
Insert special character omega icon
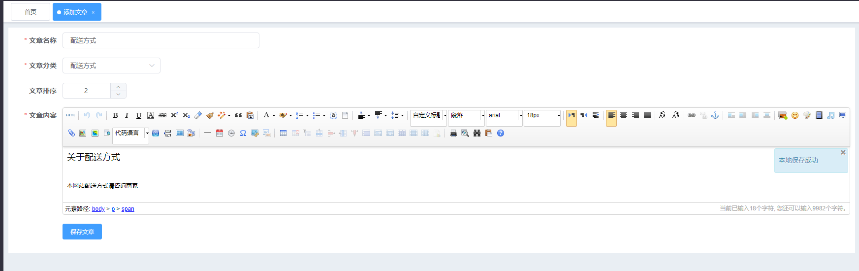[x=243, y=133]
